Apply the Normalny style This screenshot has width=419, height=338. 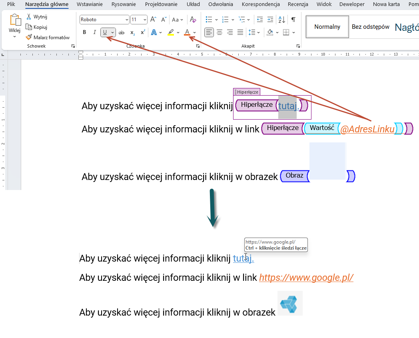pos(327,27)
